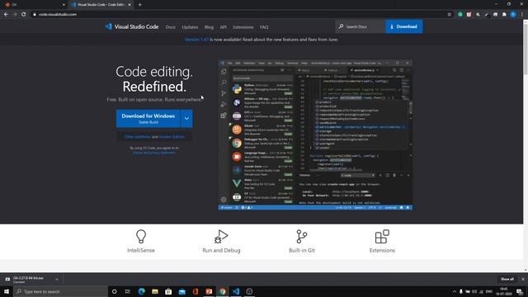Click the IntelliSense label
528x297 pixels.
point(141,250)
